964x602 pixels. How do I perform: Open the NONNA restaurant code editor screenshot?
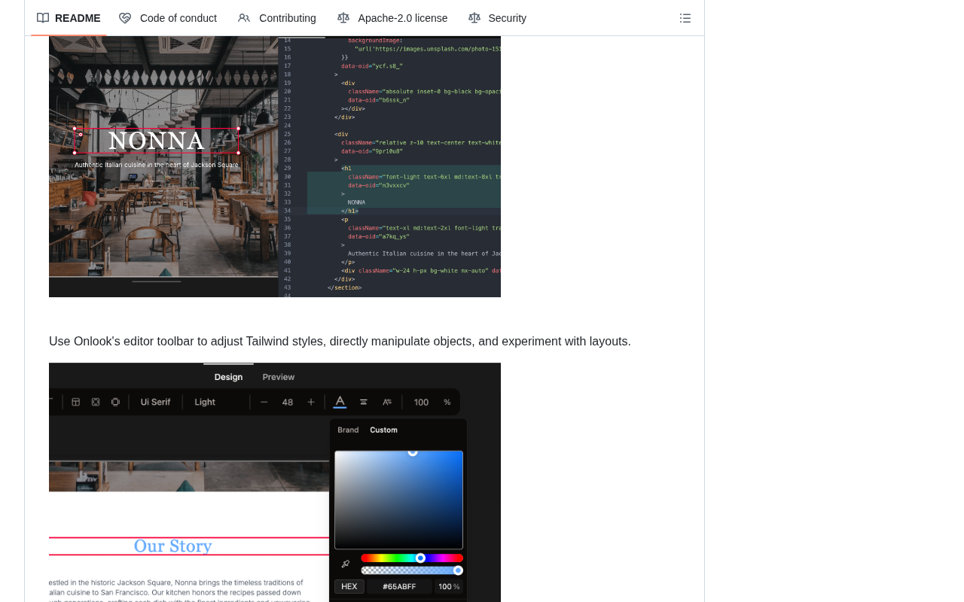275,166
